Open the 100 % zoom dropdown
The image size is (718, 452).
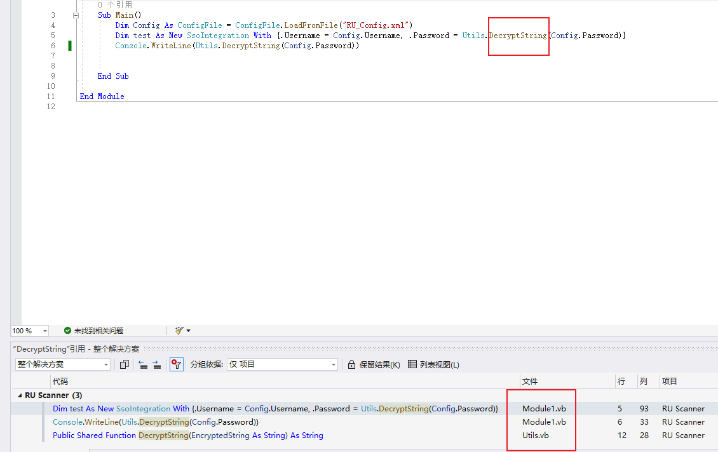[x=45, y=331]
